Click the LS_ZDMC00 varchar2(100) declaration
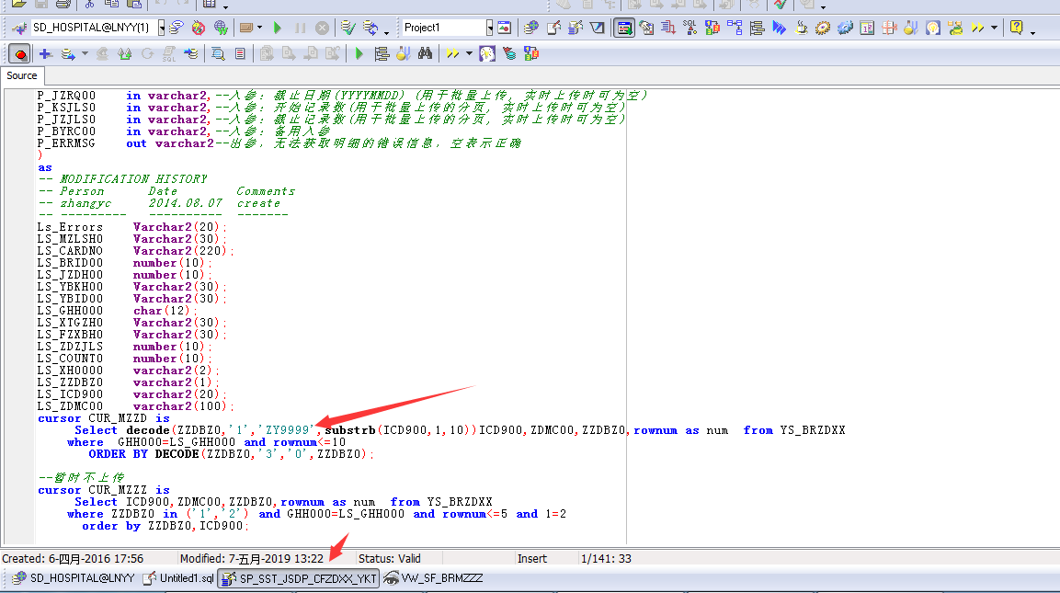Viewport: 1060px width, 593px height. tap(135, 406)
